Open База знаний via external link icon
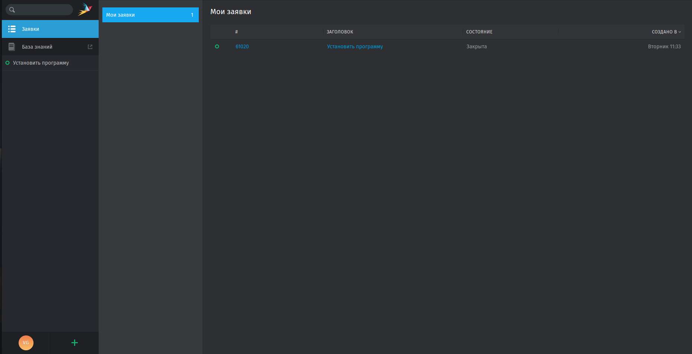692x354 pixels. coord(90,47)
